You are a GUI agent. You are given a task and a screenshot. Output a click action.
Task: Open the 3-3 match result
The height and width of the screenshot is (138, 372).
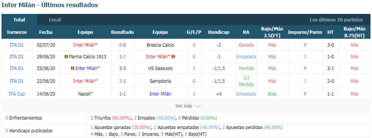(122, 68)
